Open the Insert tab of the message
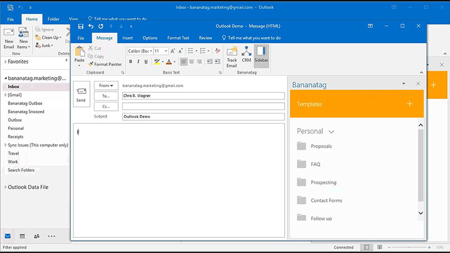The height and width of the screenshot is (253, 450). tap(128, 38)
